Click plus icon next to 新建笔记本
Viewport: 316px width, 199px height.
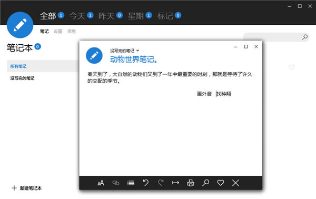[14, 188]
